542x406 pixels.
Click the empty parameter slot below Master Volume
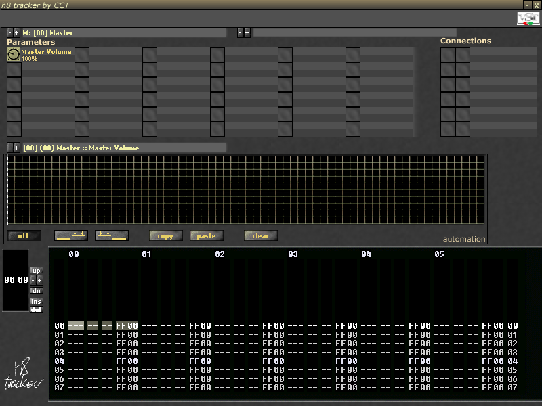click(14, 70)
